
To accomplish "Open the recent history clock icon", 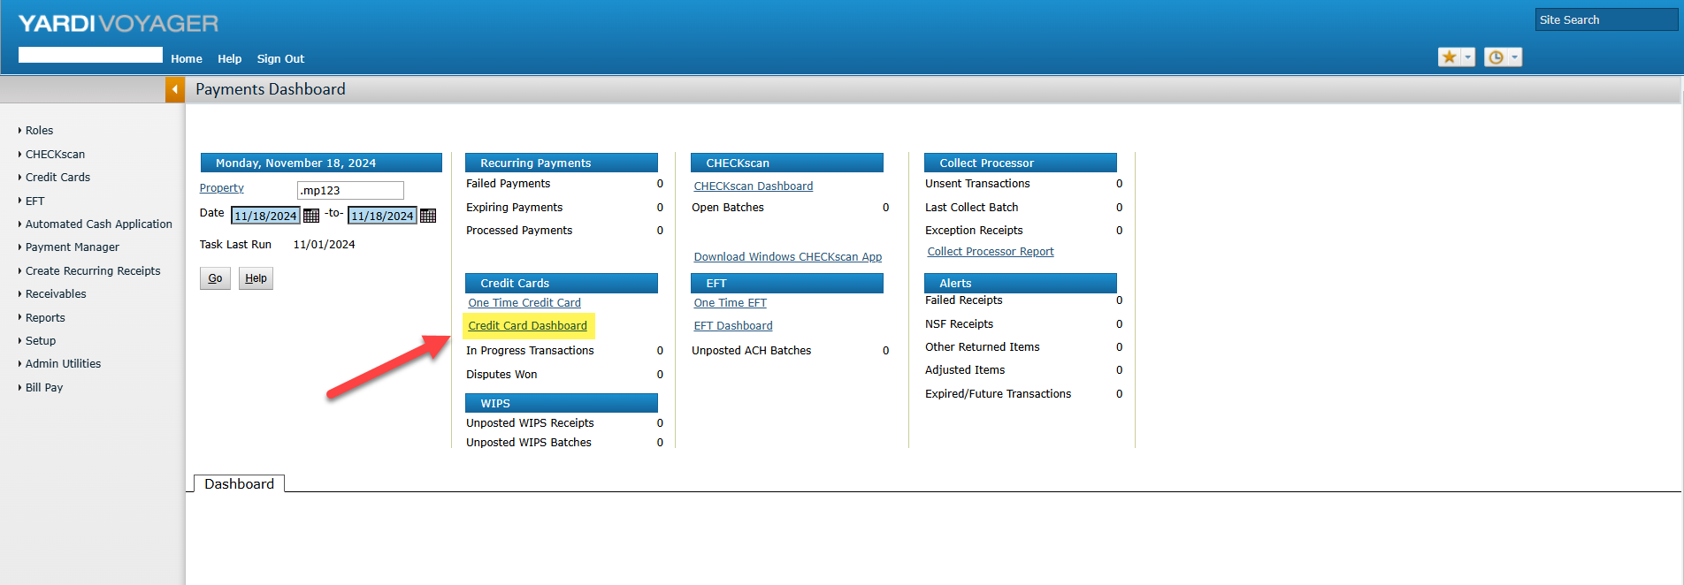I will pos(1496,57).
